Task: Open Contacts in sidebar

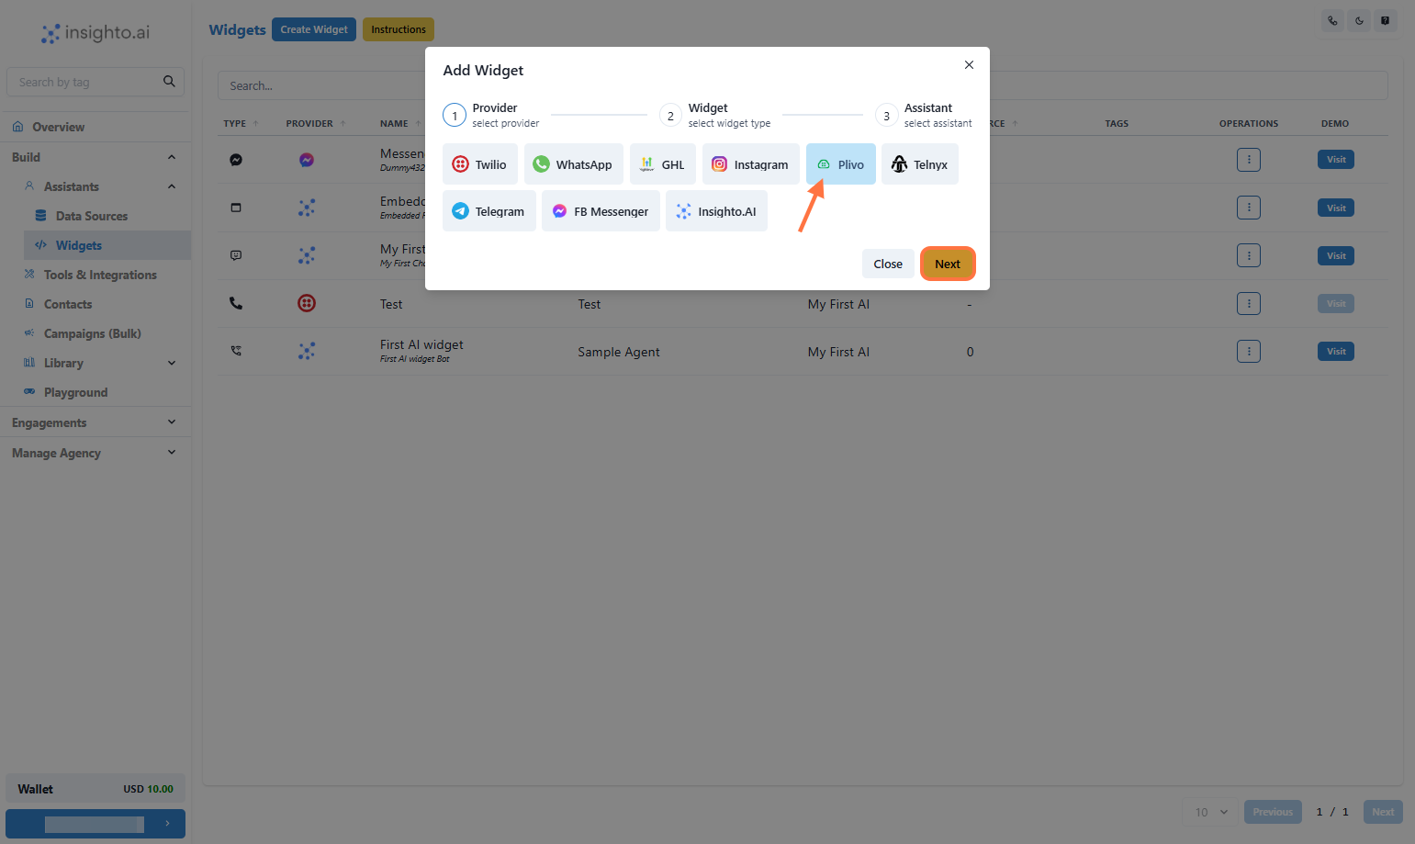Action: pos(67,304)
